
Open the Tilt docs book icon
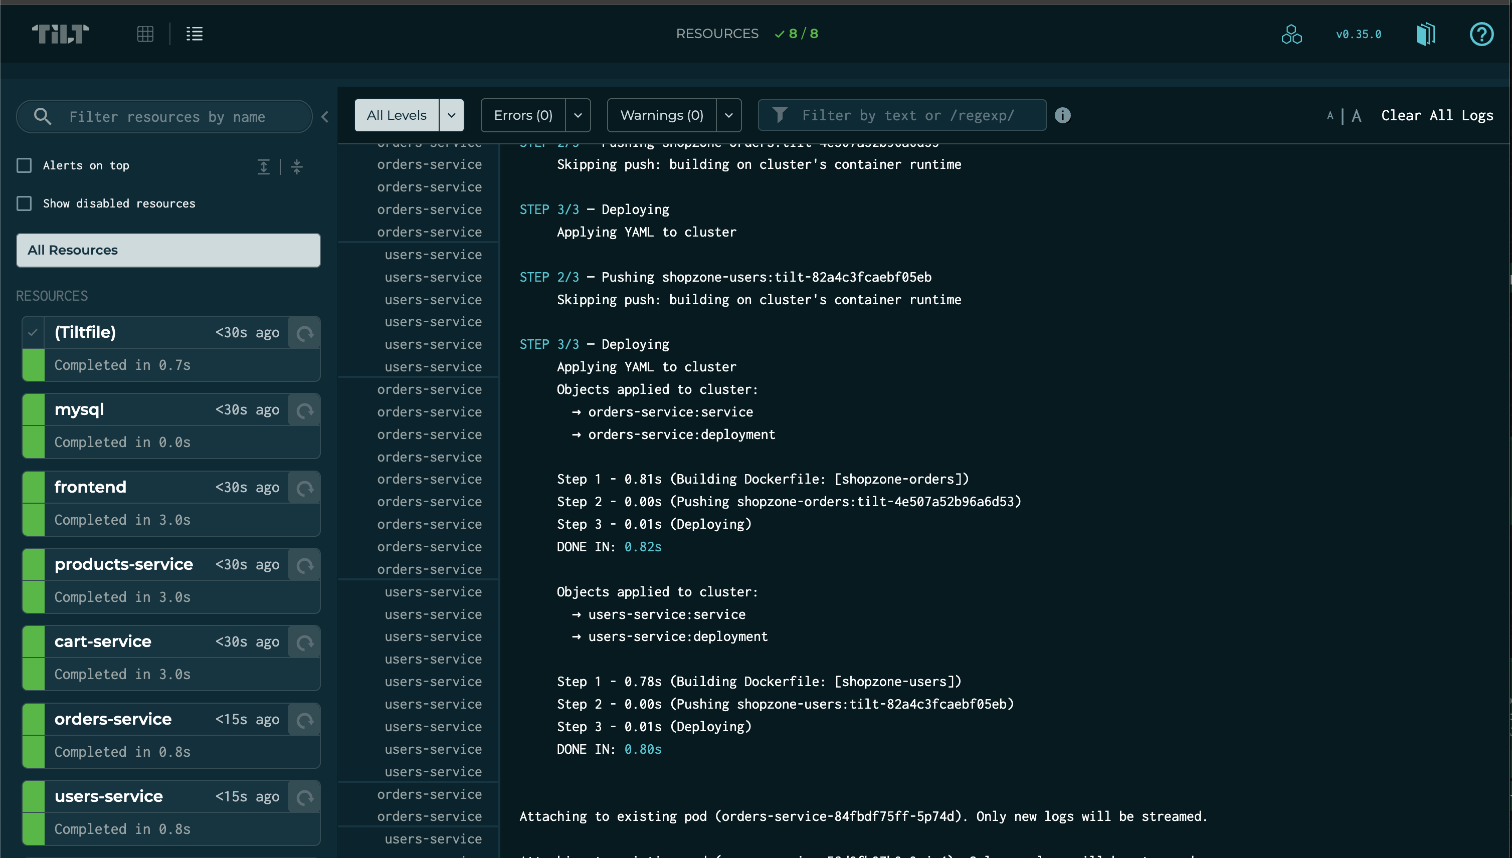pos(1425,34)
